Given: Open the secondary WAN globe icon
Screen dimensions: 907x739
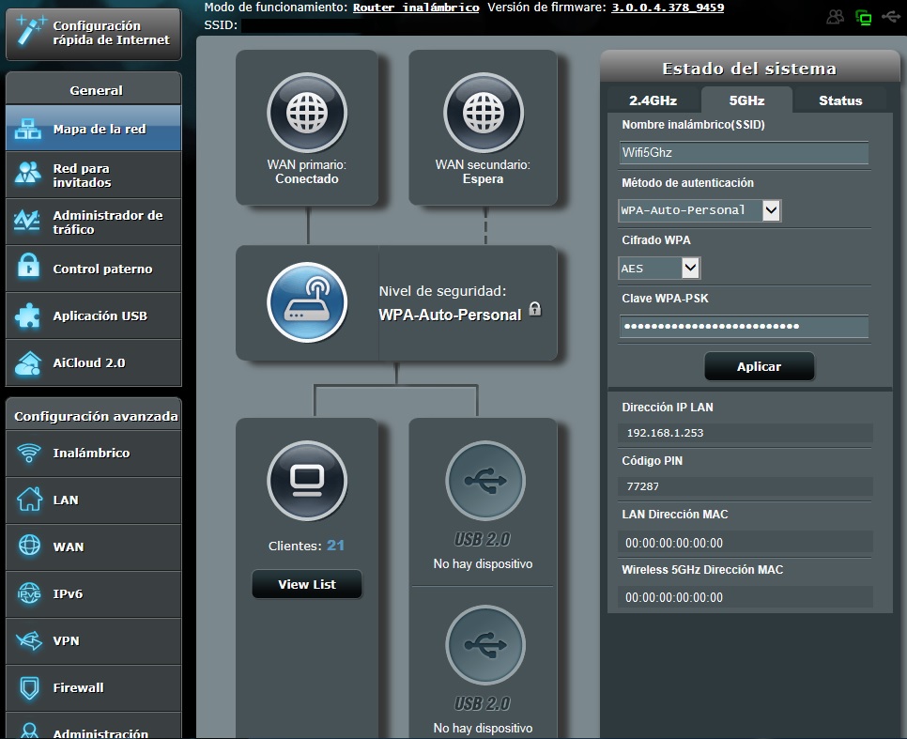Looking at the screenshot, I should click(x=483, y=113).
